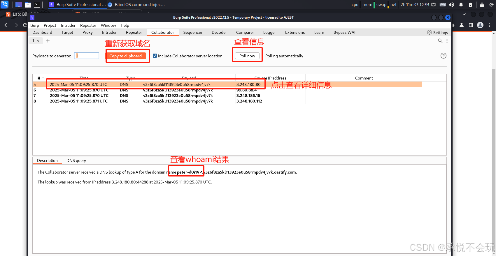Open the volume control tray icon
Viewport: 496px width, 256px height.
pyautogui.click(x=452, y=5)
